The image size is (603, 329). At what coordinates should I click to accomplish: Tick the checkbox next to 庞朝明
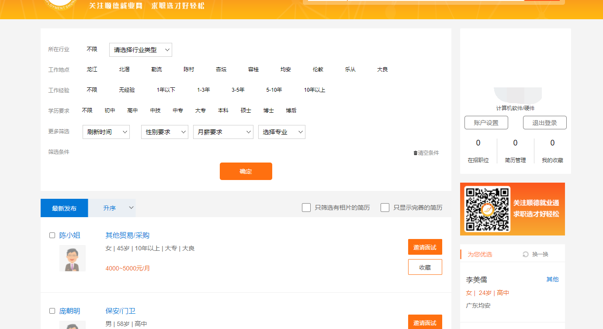point(52,311)
